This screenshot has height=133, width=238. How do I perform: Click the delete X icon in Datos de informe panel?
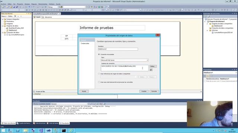click(15, 16)
